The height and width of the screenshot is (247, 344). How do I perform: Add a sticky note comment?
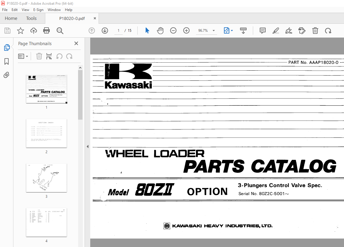click(x=263, y=31)
